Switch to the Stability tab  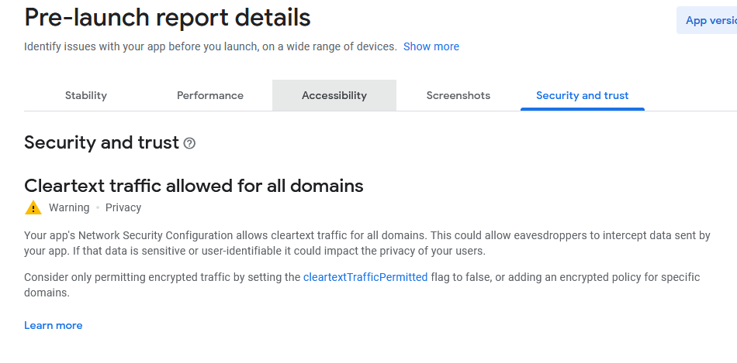[86, 96]
